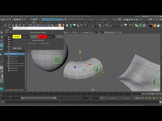Screen dimensions: 162x121
Task: Click the green circular-arrows shelf icon
Action: click(x=140, y=26)
